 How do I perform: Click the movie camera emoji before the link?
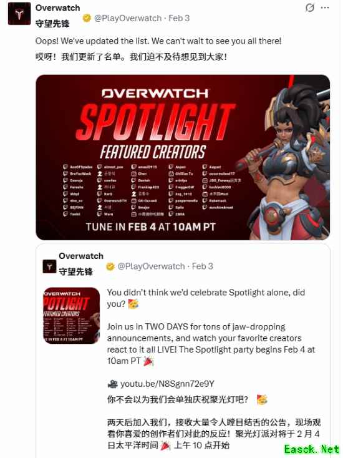coord(112,384)
